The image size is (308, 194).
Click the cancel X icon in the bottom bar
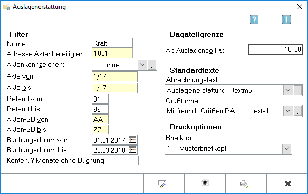288,184
